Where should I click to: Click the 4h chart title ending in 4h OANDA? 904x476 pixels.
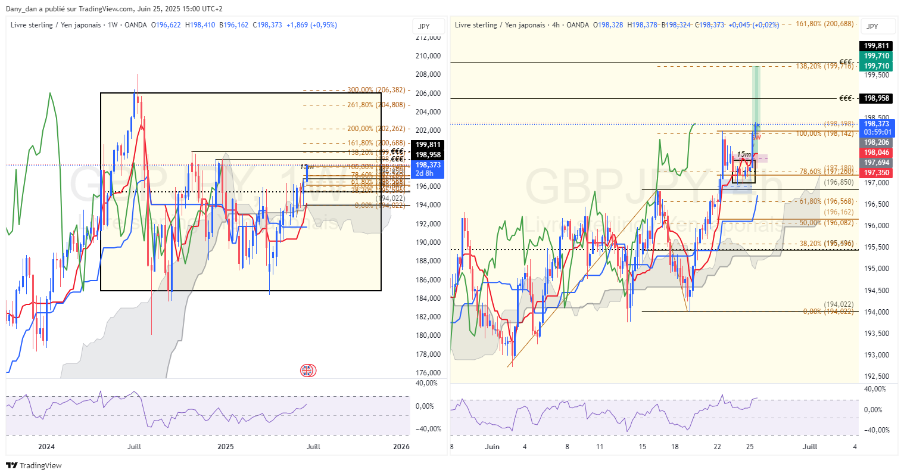(522, 25)
